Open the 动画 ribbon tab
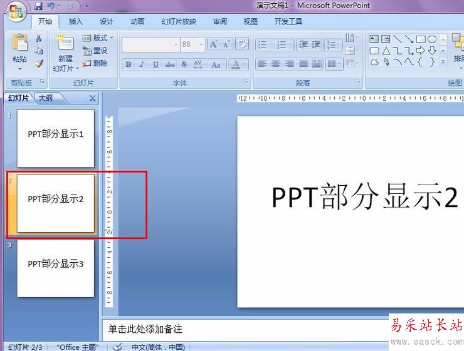Viewport: 464px width, 351px height. pos(137,21)
